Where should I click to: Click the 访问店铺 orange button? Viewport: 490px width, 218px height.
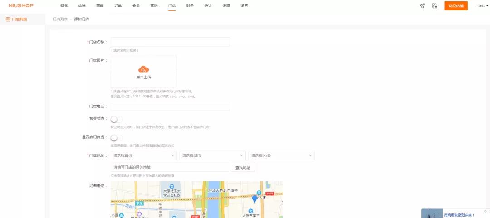[x=456, y=5]
